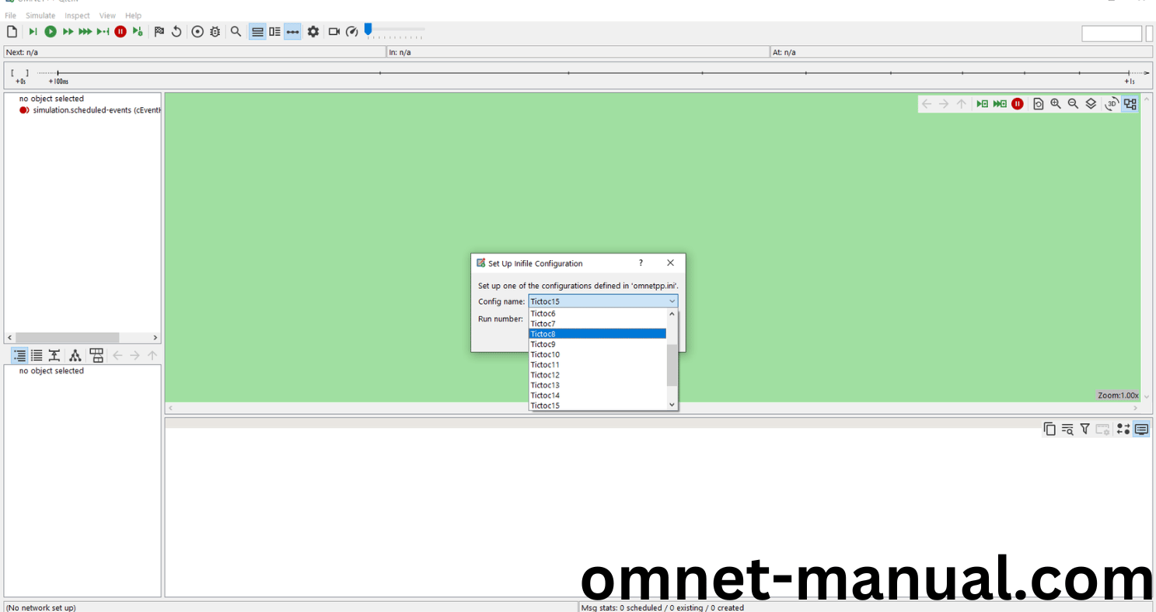This screenshot has height=612, width=1156.
Task: Choose Tictoc12 in the dropdown list
Action: coord(596,375)
